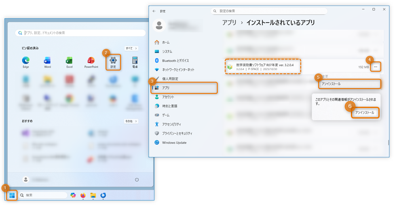Maximize the Settings window
This screenshot has height=205, width=397.
(374, 9)
